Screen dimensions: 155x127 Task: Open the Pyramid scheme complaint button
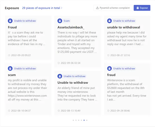113,8
